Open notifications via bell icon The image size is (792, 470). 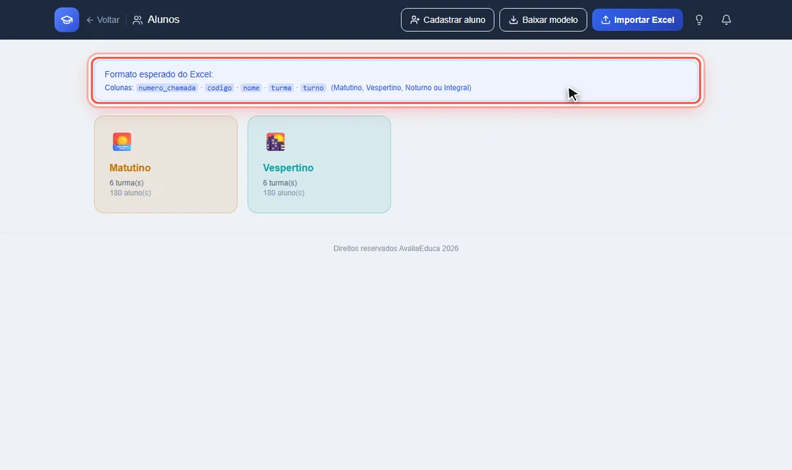pyautogui.click(x=726, y=19)
